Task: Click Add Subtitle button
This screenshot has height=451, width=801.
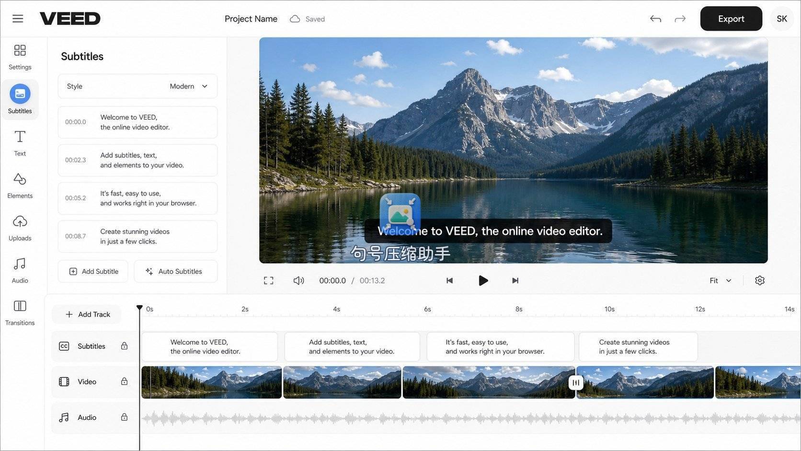Action: click(93, 271)
